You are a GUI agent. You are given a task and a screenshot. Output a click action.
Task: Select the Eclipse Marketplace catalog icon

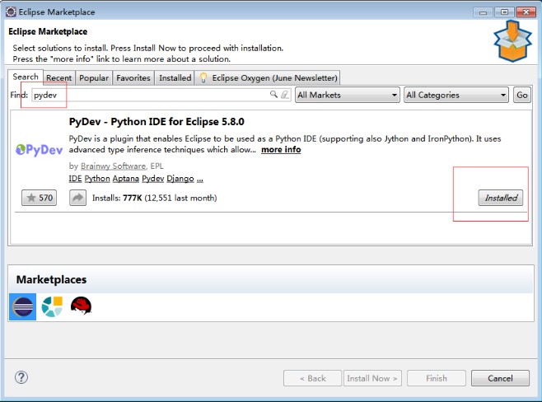[22, 306]
